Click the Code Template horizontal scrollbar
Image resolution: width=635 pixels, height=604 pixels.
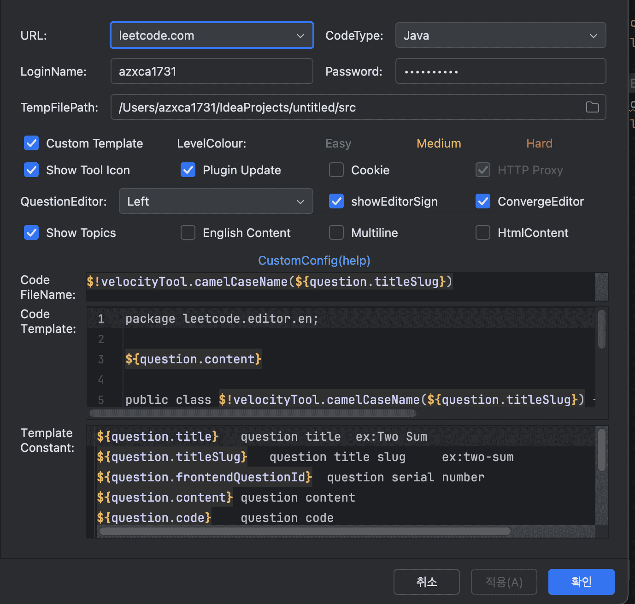(x=253, y=413)
